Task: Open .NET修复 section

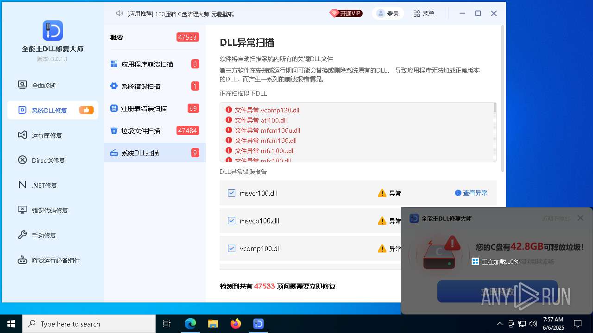Action: click(x=53, y=185)
